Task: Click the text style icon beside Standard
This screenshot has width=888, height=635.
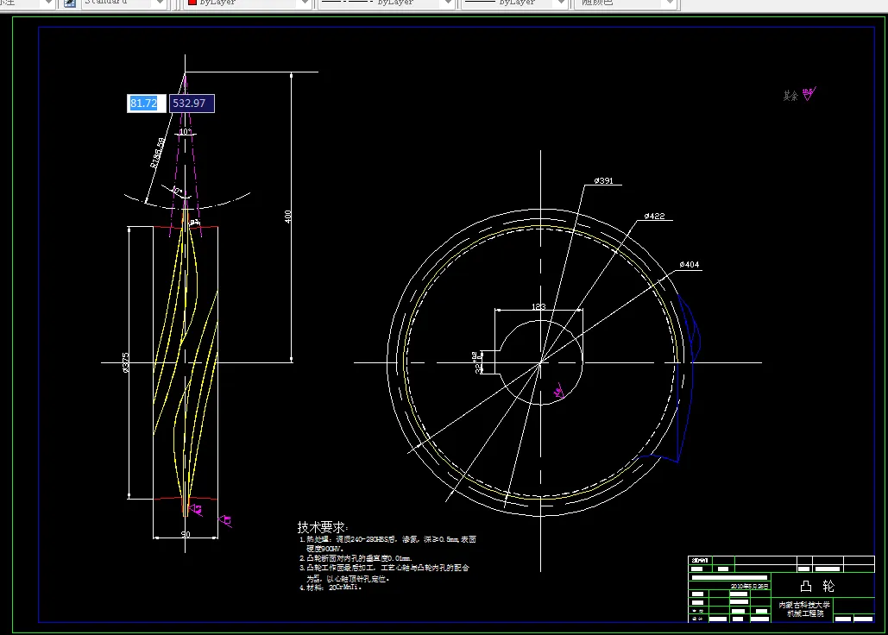Action: pyautogui.click(x=69, y=3)
